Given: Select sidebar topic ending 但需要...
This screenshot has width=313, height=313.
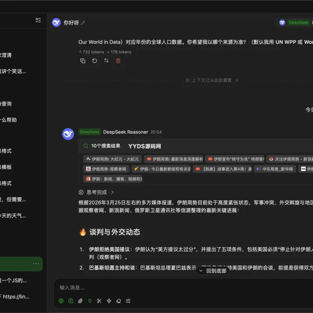Looking at the screenshot, I should pos(13,200).
